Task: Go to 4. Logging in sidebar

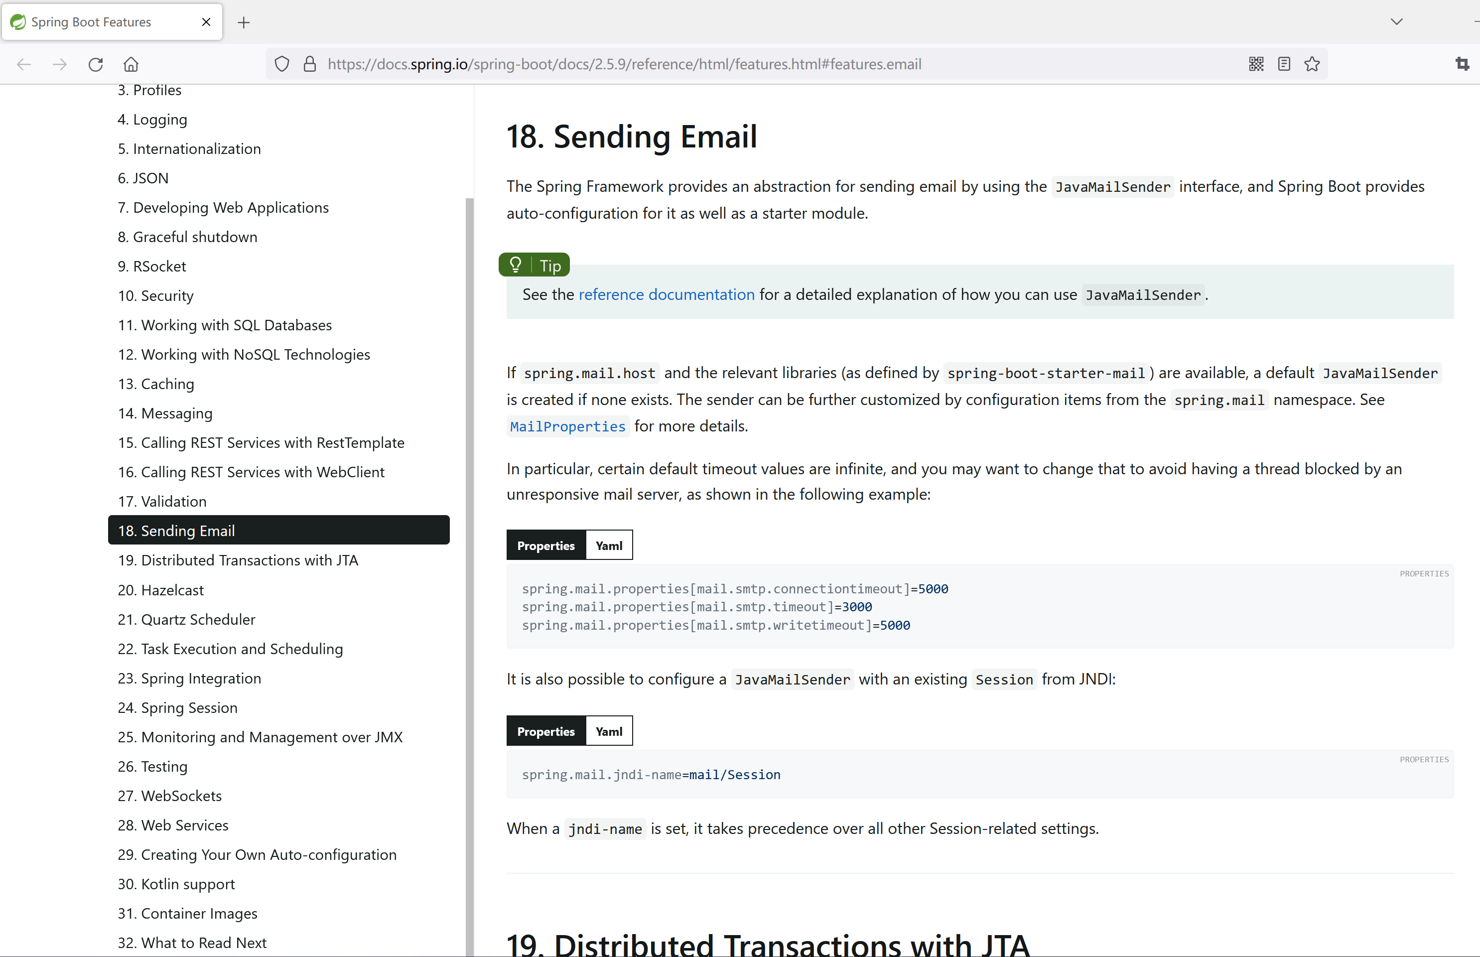Action: pyautogui.click(x=152, y=120)
